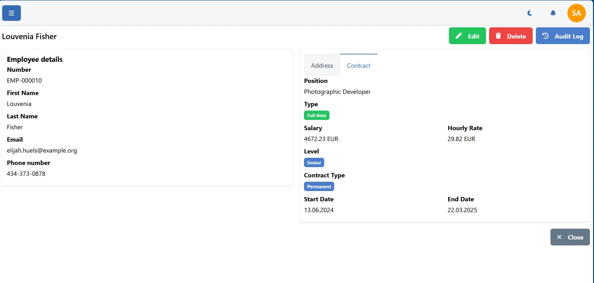594x283 pixels.
Task: Click the pencil icon on Edit
Action: [459, 36]
